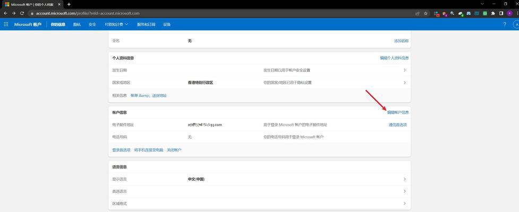Click the 中文(中国) display language value
Viewport: 519px width, 212px height.
[x=196, y=179]
